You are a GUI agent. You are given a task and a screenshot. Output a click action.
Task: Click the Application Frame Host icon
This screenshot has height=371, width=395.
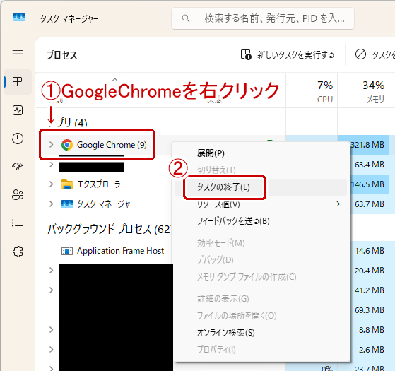[x=67, y=251]
